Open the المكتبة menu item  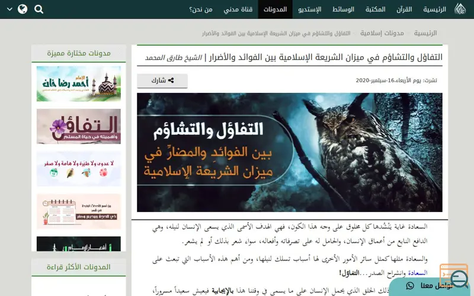point(375,9)
